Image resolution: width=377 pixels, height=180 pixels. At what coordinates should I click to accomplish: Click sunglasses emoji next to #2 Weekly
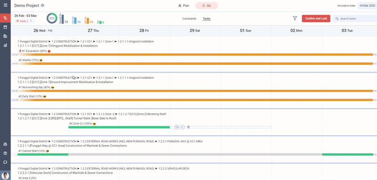pyautogui.click(x=41, y=60)
